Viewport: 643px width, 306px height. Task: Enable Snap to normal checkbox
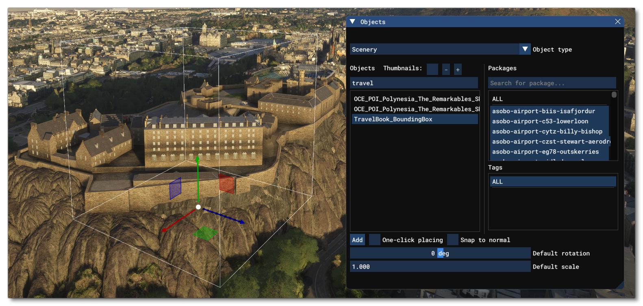[452, 240]
